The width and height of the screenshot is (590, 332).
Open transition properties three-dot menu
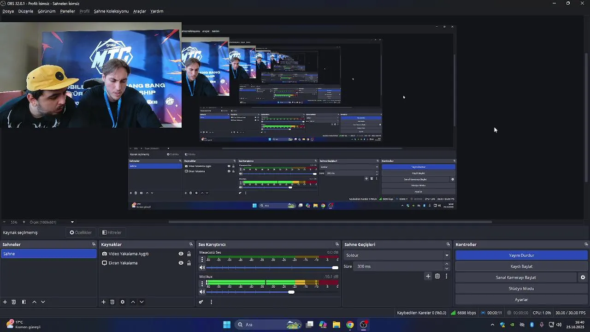point(446,276)
